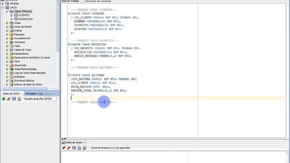Screen dimensions: 290x163
Task: Select the PRUEBA connection icon
Action: (x=7, y=4)
